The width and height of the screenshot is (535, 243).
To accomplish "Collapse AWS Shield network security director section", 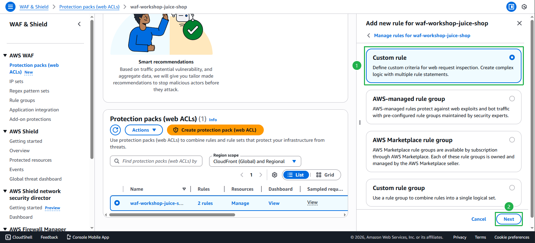I will 5,191.
